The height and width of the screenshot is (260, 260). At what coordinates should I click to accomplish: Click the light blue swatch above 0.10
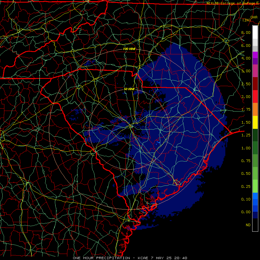coord(255,196)
